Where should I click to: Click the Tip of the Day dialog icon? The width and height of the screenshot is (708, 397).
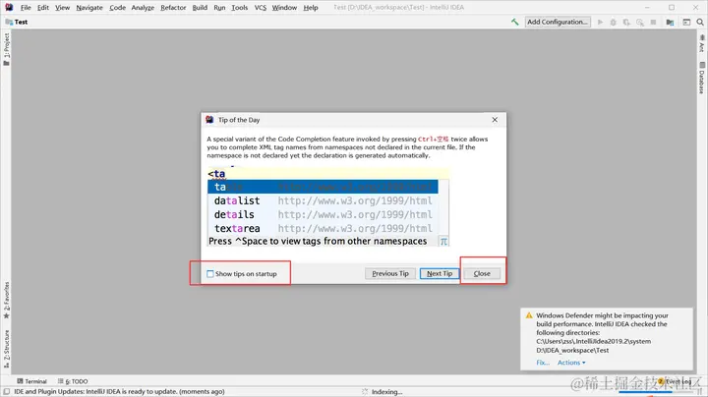(x=209, y=120)
